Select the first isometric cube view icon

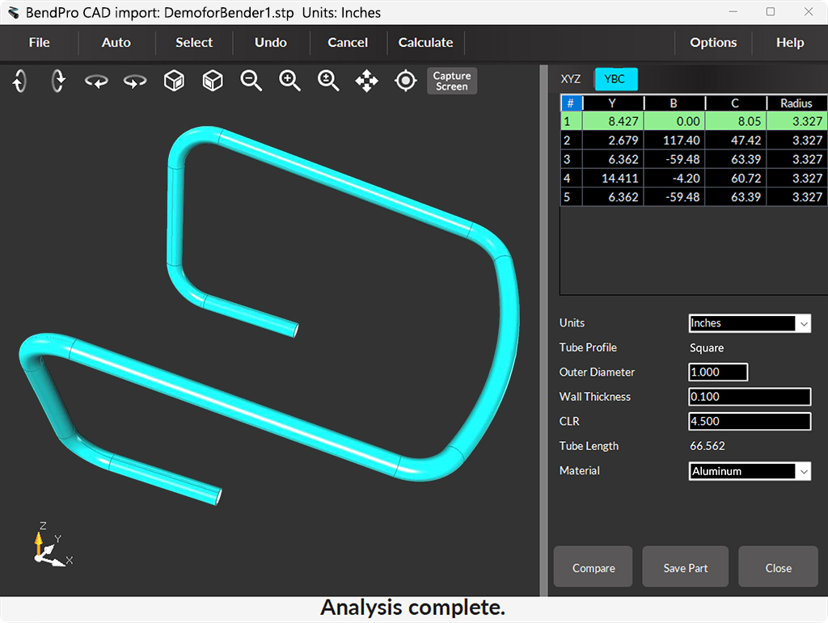[175, 81]
